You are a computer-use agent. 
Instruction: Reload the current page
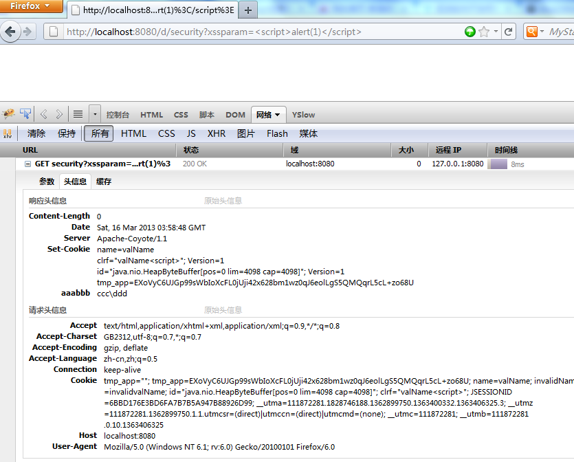click(508, 32)
